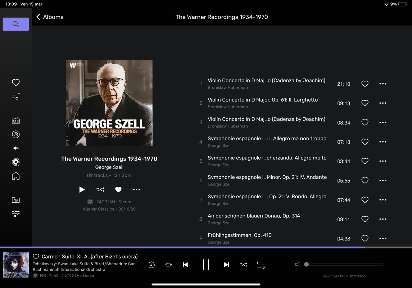Viewport: 412px width, 288px height.
Task: Open the Radio icon in the sidebar
Action: tap(16, 121)
